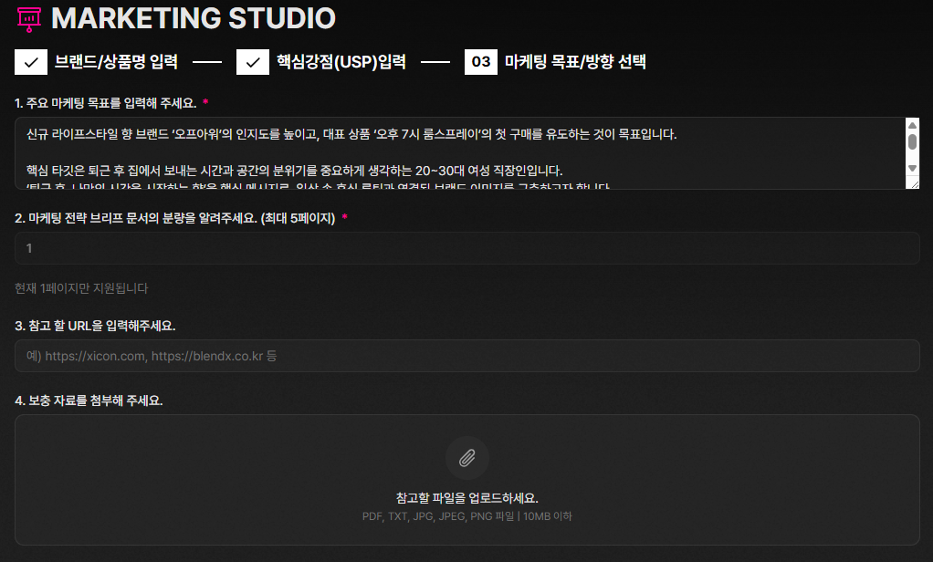The image size is (933, 562).
Task: Click the marketing goal text area
Action: [459, 153]
